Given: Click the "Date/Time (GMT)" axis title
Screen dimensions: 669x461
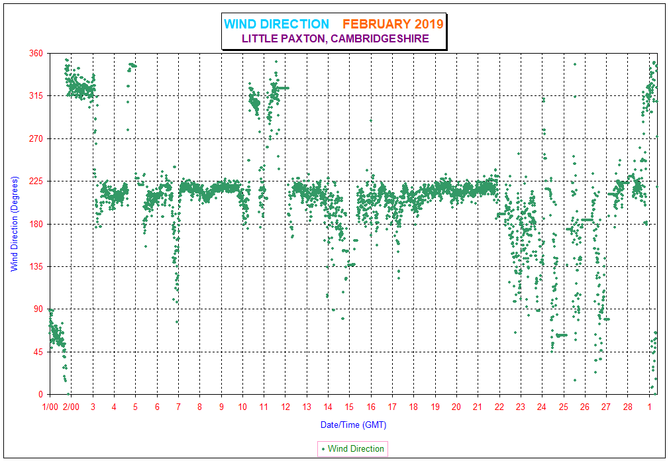Looking at the screenshot, I should [353, 425].
